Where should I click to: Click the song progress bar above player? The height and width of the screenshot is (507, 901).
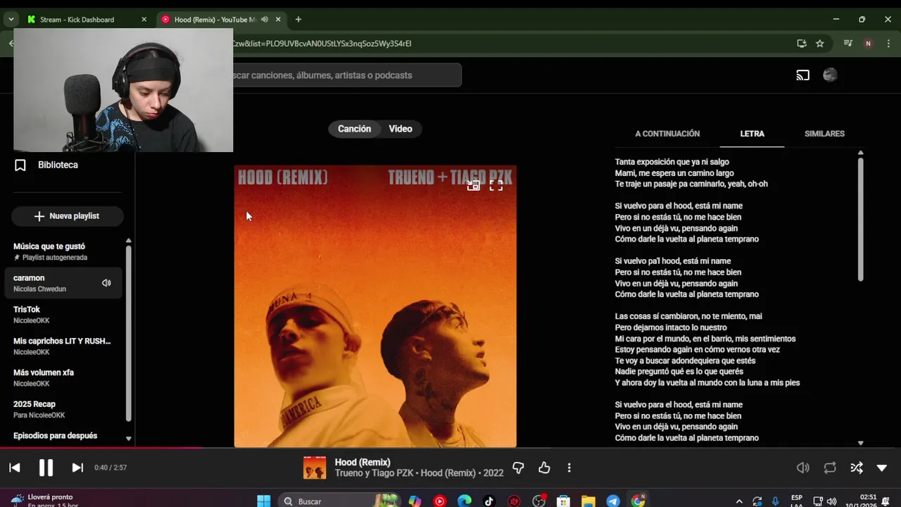point(450,448)
